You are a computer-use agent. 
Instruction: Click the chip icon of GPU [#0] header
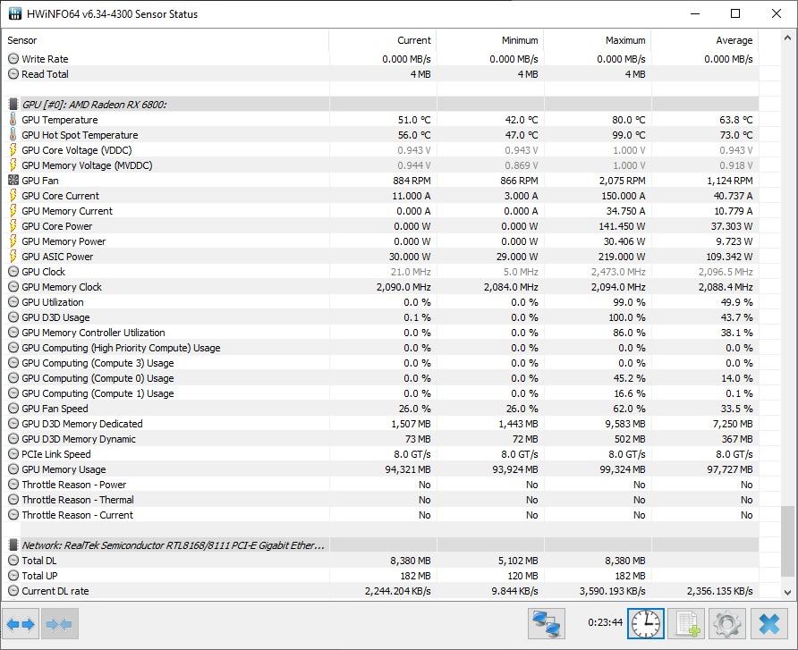coord(13,105)
